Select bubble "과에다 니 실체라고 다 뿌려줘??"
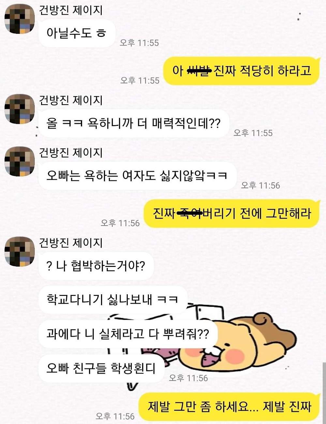Screen dimensions: 326x424 [x=128, y=334]
